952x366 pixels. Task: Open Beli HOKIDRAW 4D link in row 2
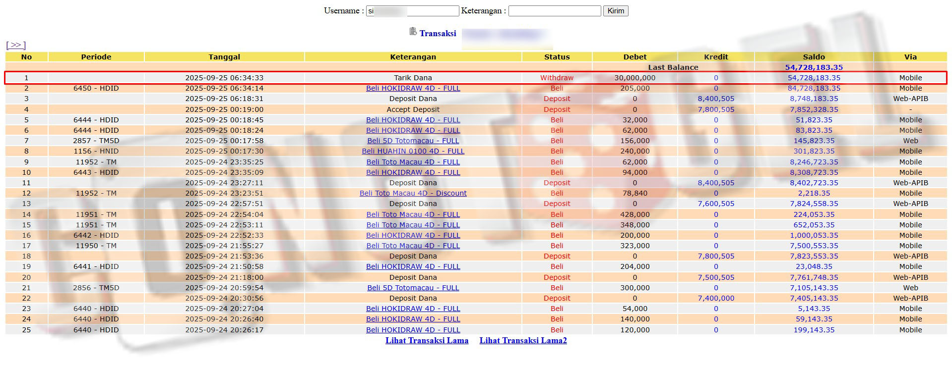[x=413, y=88]
